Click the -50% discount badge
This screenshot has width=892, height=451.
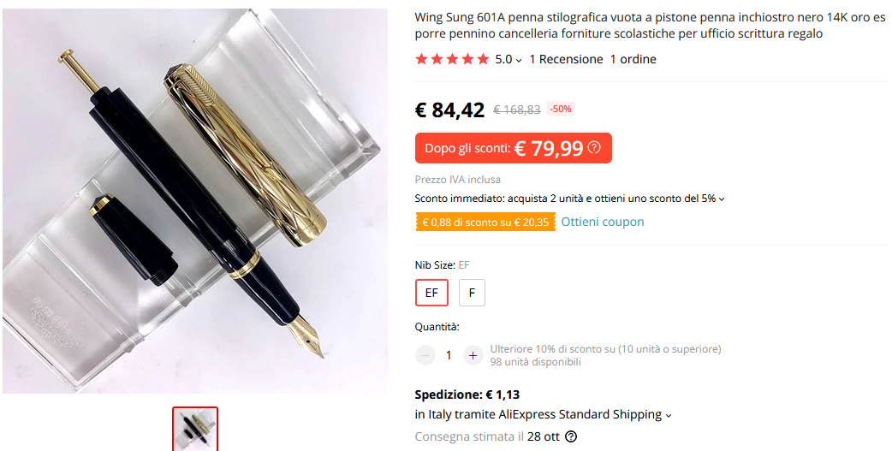click(561, 109)
